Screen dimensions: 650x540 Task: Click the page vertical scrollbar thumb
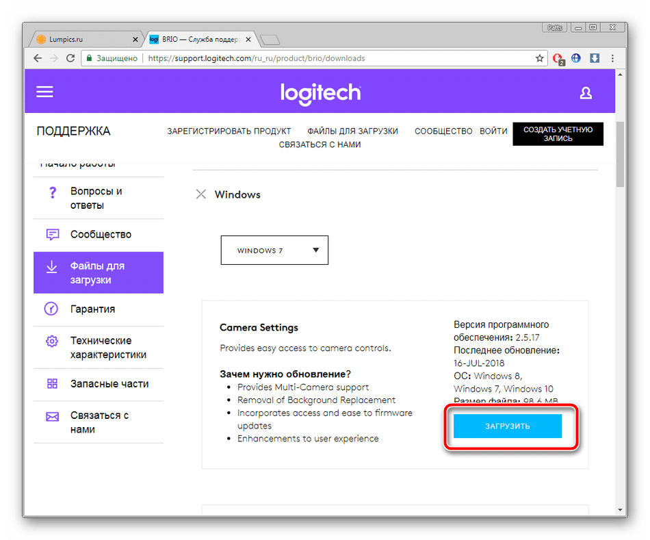tap(620, 154)
